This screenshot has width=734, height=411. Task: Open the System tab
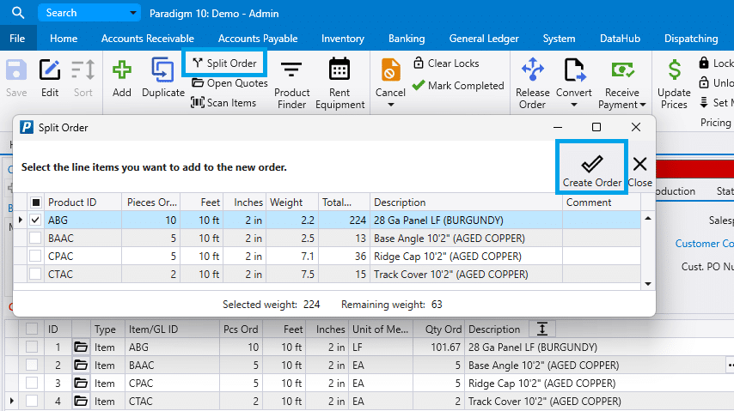(x=559, y=39)
